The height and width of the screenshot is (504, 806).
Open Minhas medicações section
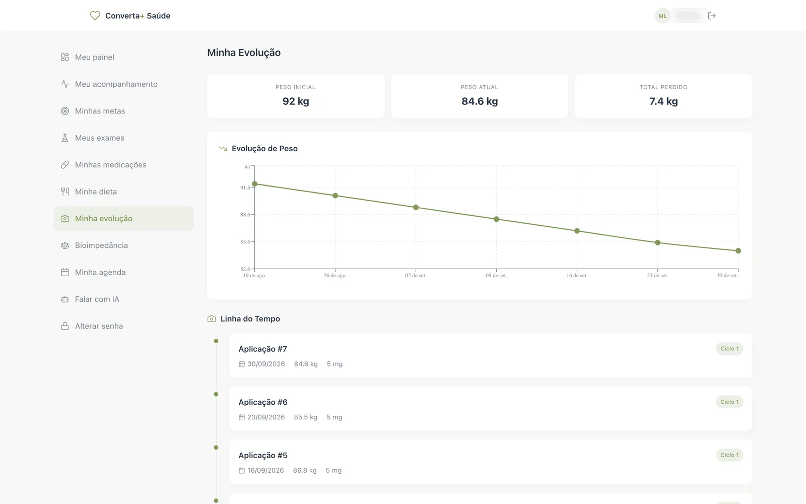click(123, 165)
